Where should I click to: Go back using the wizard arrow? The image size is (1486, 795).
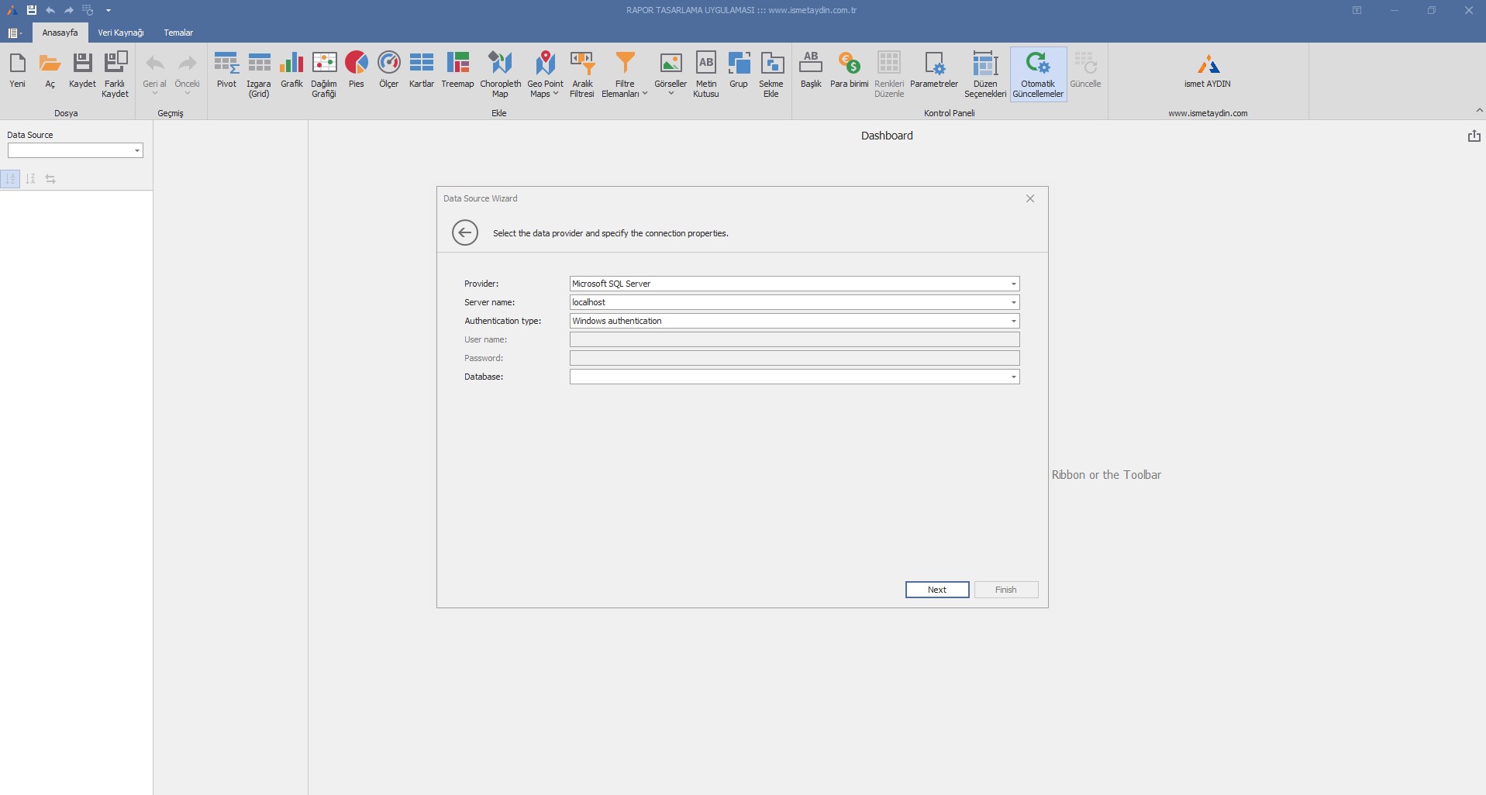click(465, 232)
